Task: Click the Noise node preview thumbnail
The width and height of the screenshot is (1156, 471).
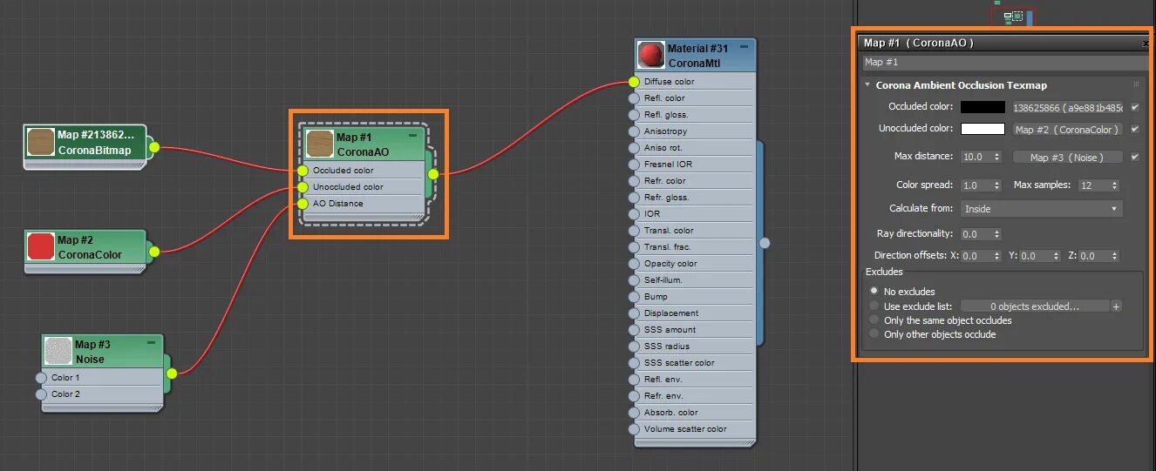Action: point(58,352)
